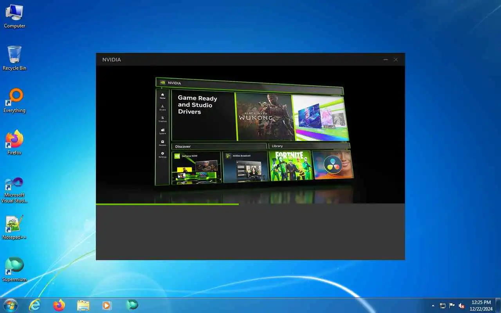Show hidden system tray icons
Image resolution: width=501 pixels, height=313 pixels.
(x=433, y=306)
